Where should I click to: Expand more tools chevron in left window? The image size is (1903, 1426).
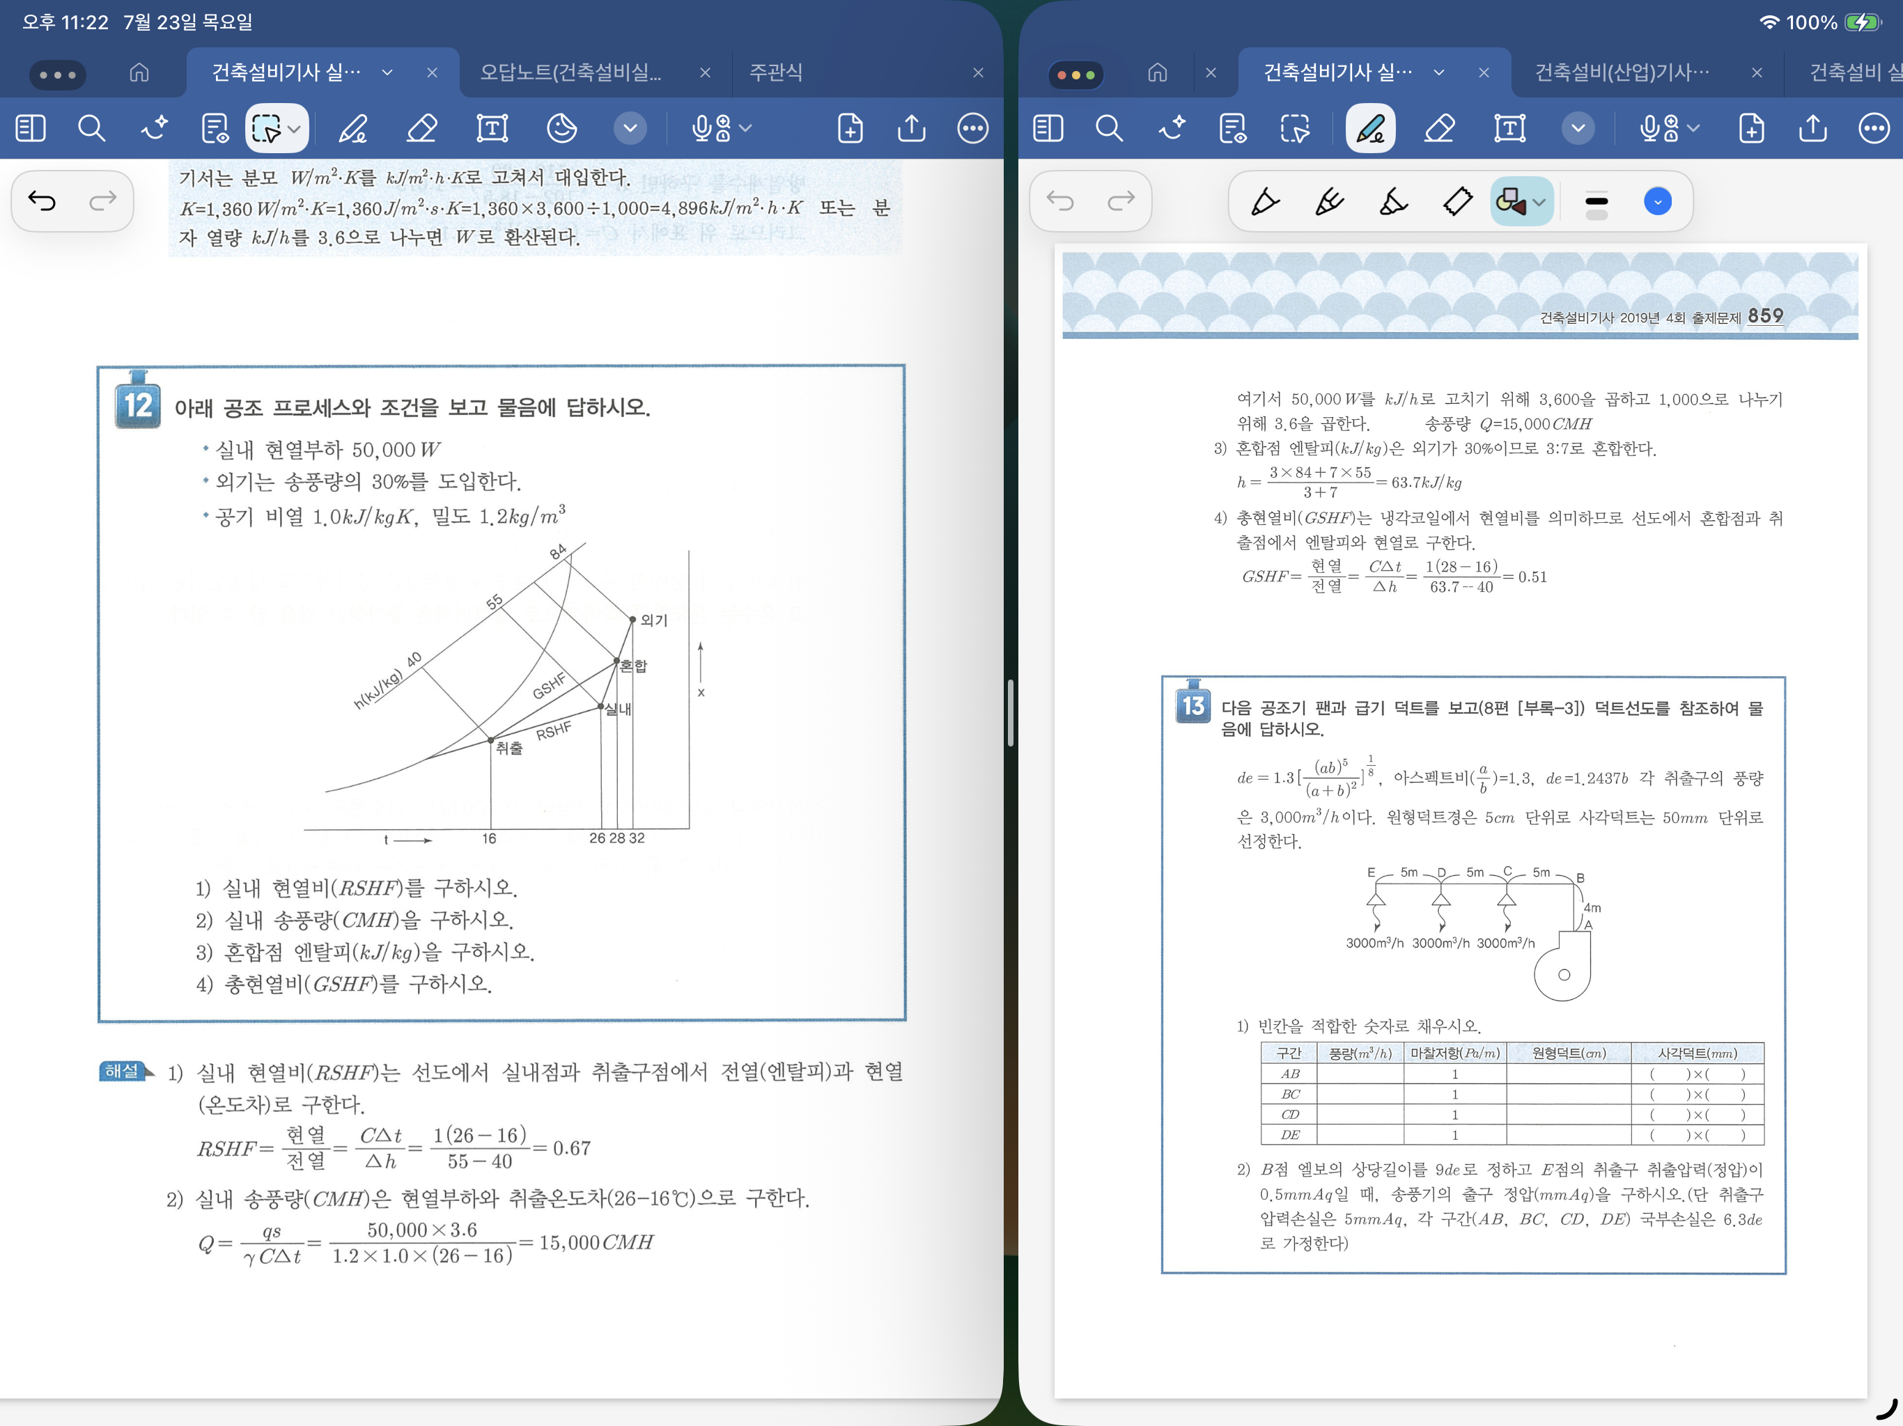tap(630, 128)
